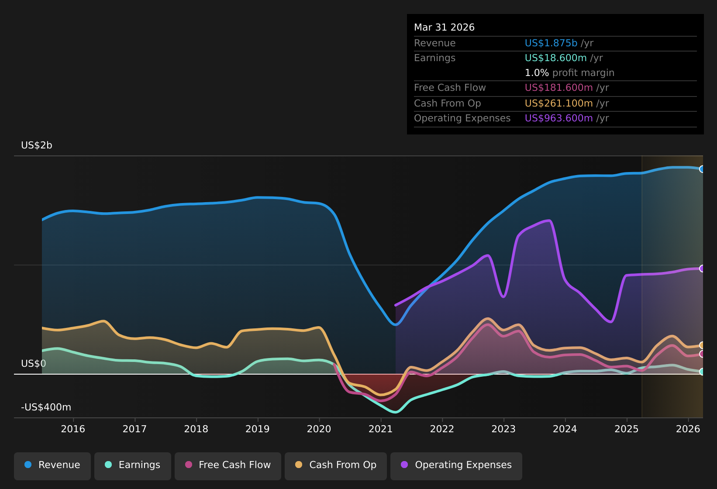Viewport: 717px width, 489px height.
Task: Click the US$0 y-axis label
Action: 34,364
